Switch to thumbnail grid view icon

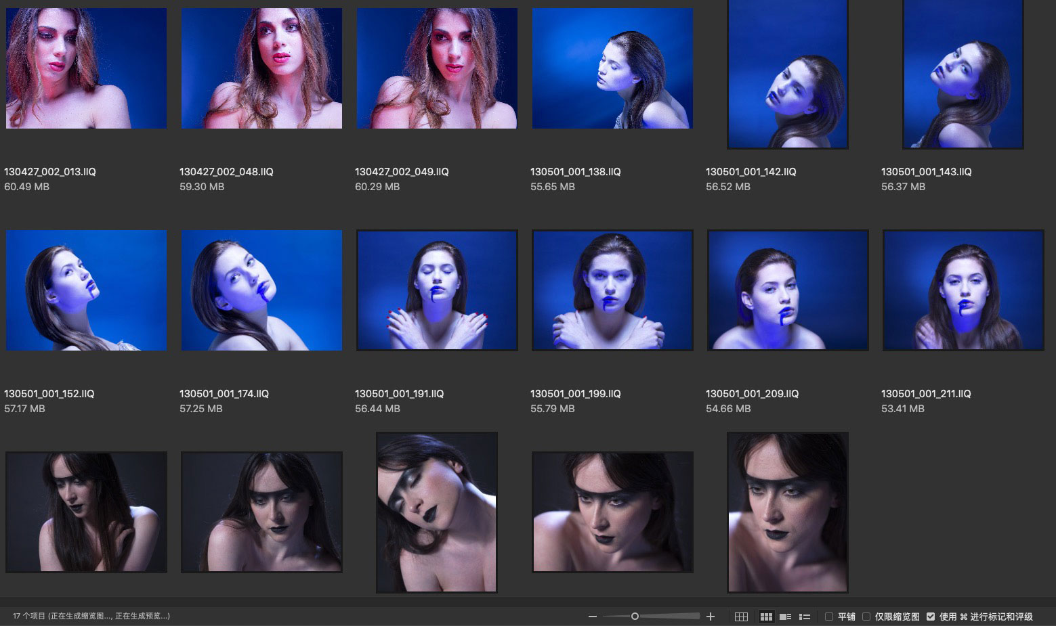pyautogui.click(x=766, y=617)
